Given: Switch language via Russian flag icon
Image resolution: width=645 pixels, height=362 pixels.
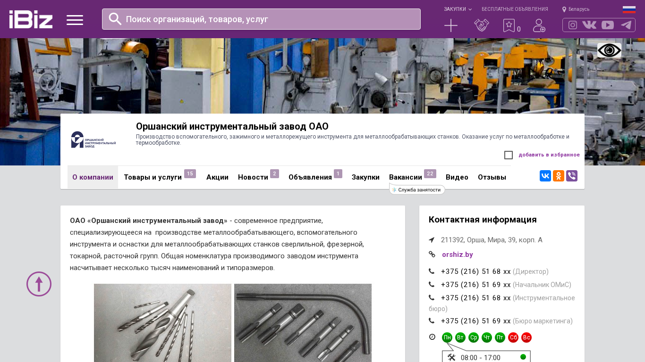Looking at the screenshot, I should pos(629,9).
